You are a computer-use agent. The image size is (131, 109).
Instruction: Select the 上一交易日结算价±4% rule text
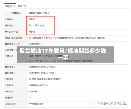coord(67,38)
